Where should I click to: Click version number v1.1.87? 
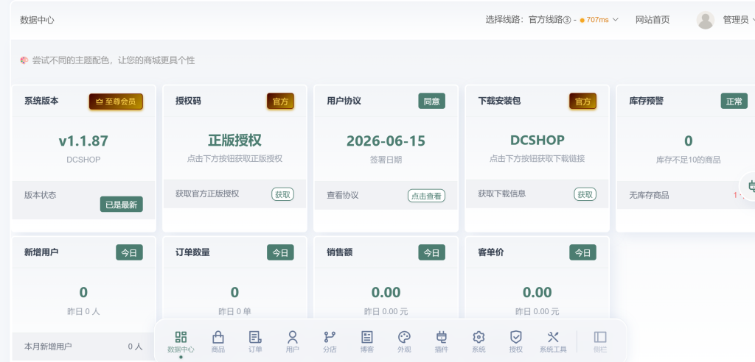(x=83, y=141)
